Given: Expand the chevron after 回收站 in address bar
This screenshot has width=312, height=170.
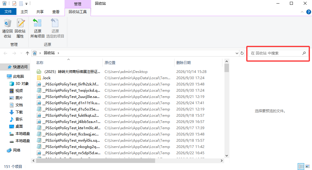Looking at the screenshot, I should [58, 53].
